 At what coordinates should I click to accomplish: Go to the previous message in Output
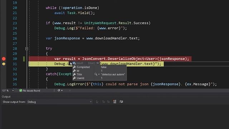coord(103,102)
